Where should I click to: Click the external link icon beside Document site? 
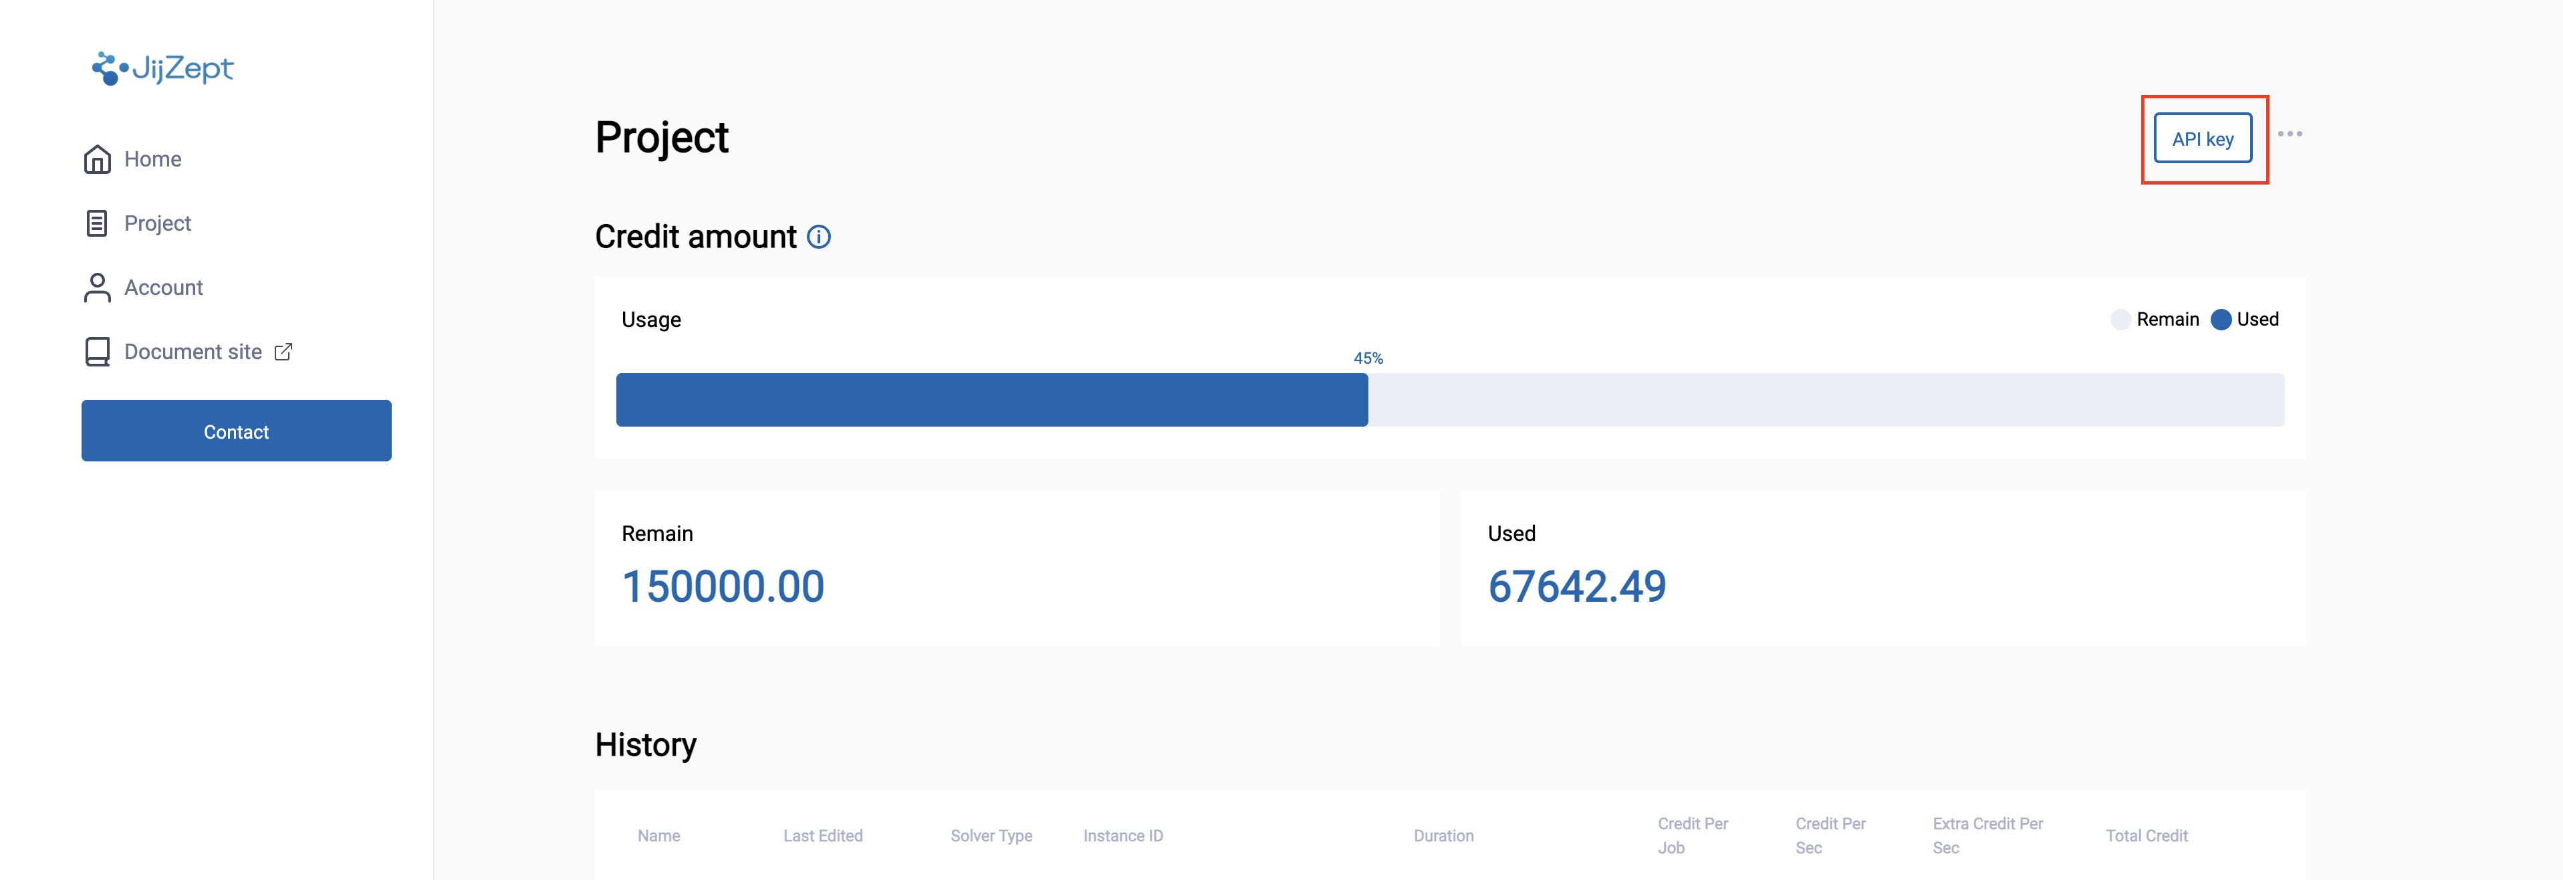283,352
